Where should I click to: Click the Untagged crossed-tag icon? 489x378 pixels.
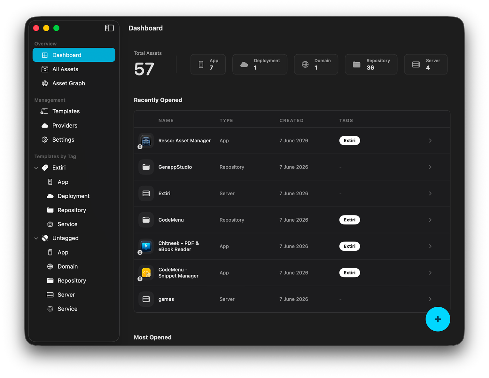tap(45, 238)
